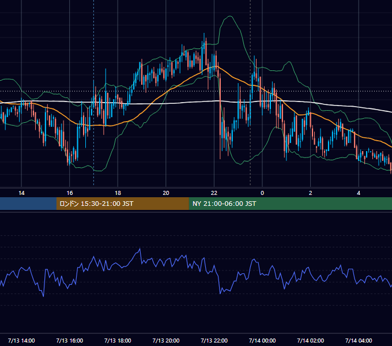Click the 4 hour axis label
Screen dimensions: 392x346
pos(359,193)
